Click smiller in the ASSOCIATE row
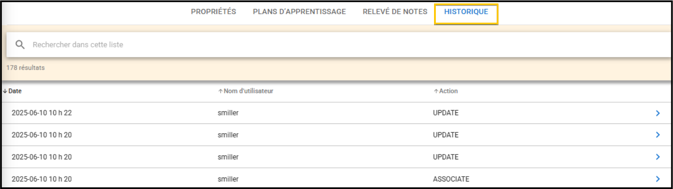This screenshot has width=673, height=189. coord(228,179)
